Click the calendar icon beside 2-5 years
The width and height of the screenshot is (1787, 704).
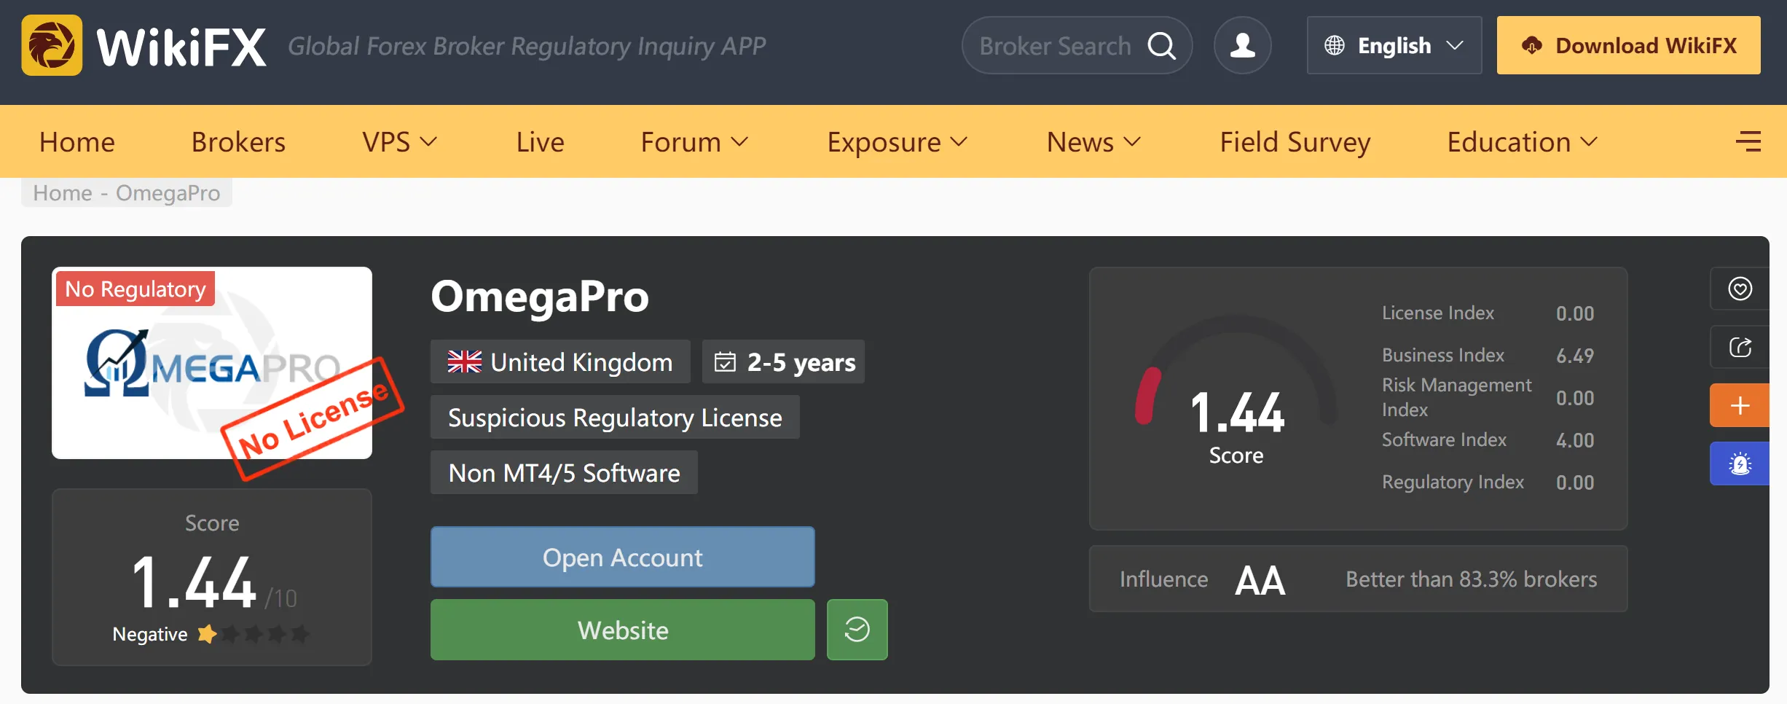725,361
